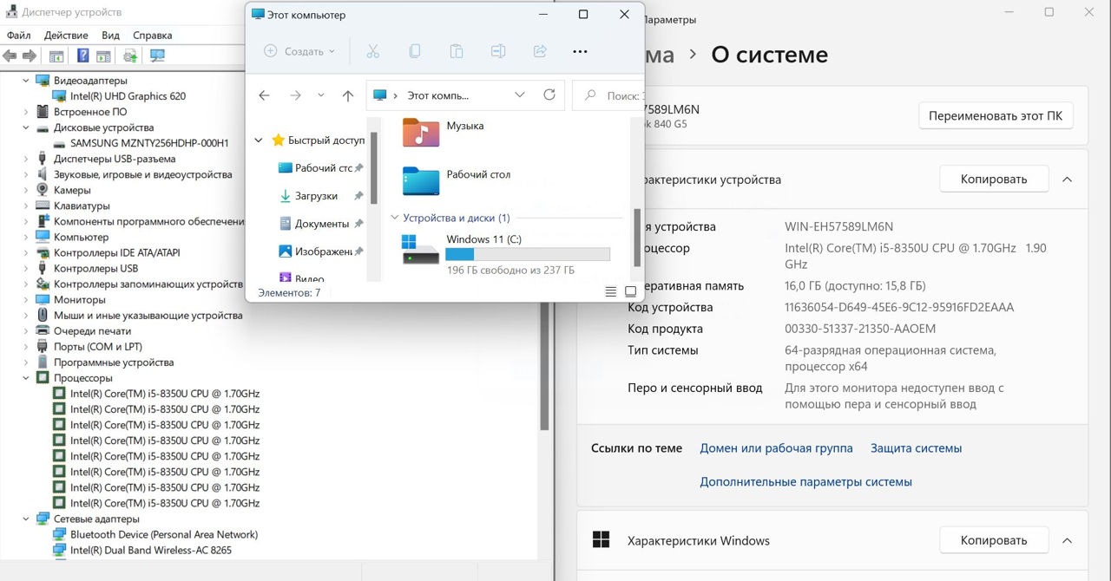Go up one folder level in Explorer

click(x=347, y=95)
